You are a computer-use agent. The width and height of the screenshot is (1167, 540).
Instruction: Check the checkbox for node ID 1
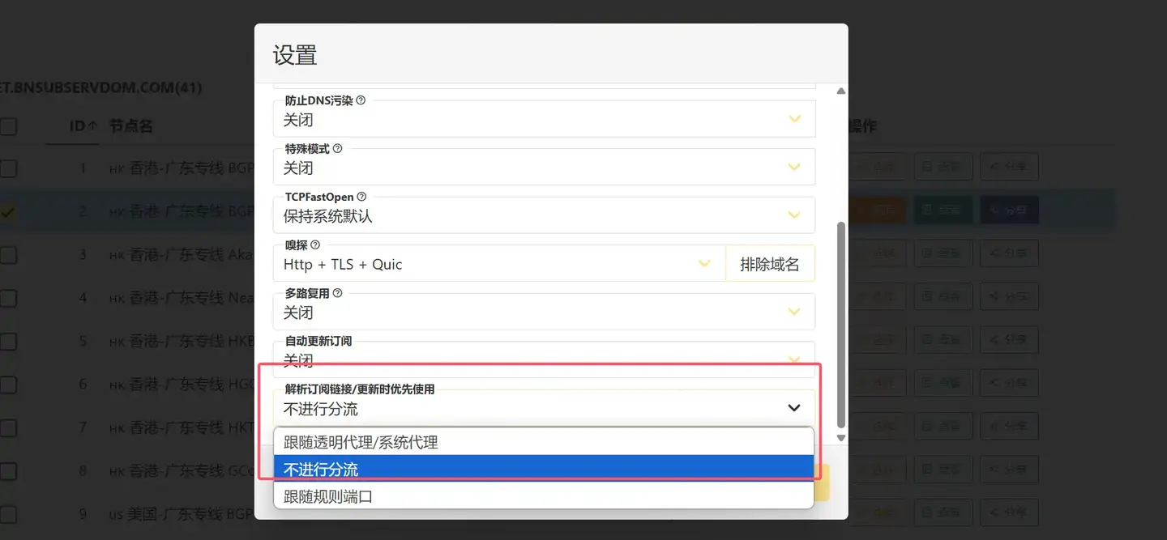coord(8,168)
